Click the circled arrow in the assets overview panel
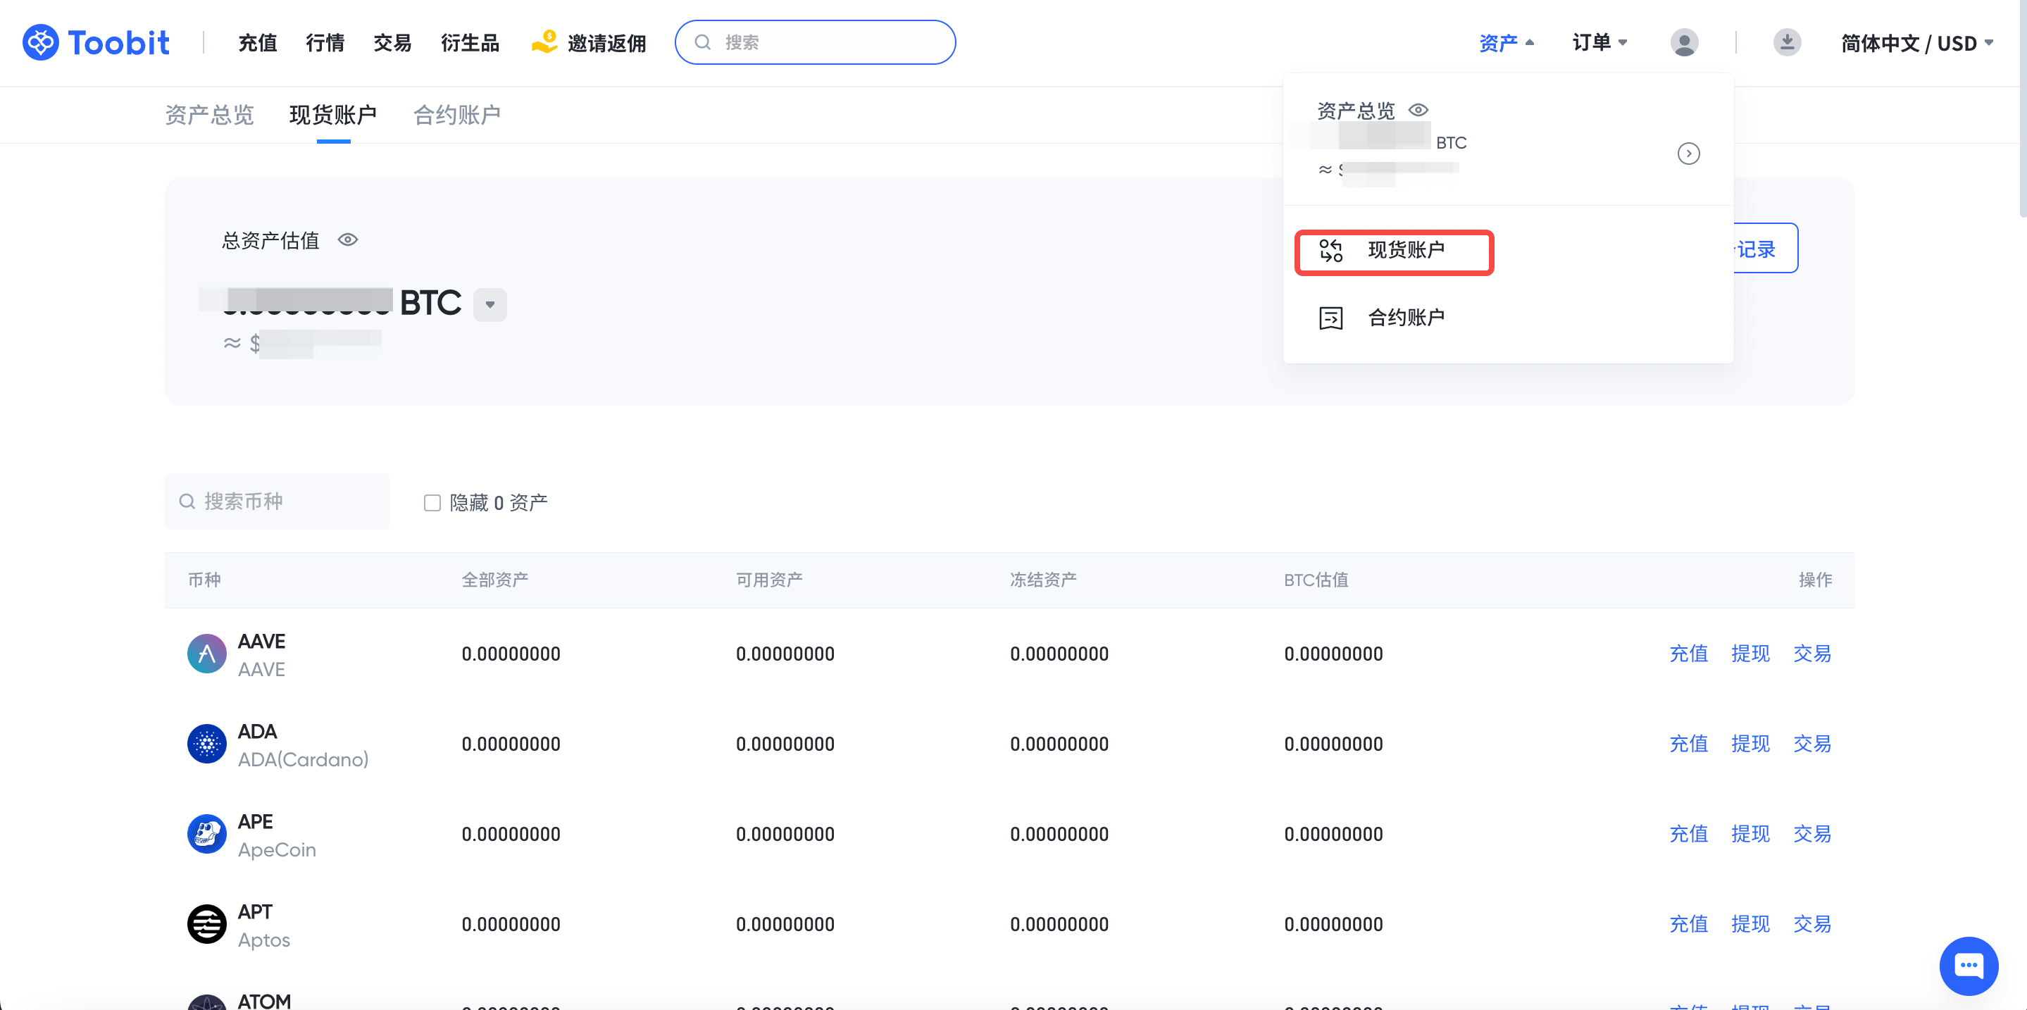The width and height of the screenshot is (2027, 1010). (x=1688, y=154)
